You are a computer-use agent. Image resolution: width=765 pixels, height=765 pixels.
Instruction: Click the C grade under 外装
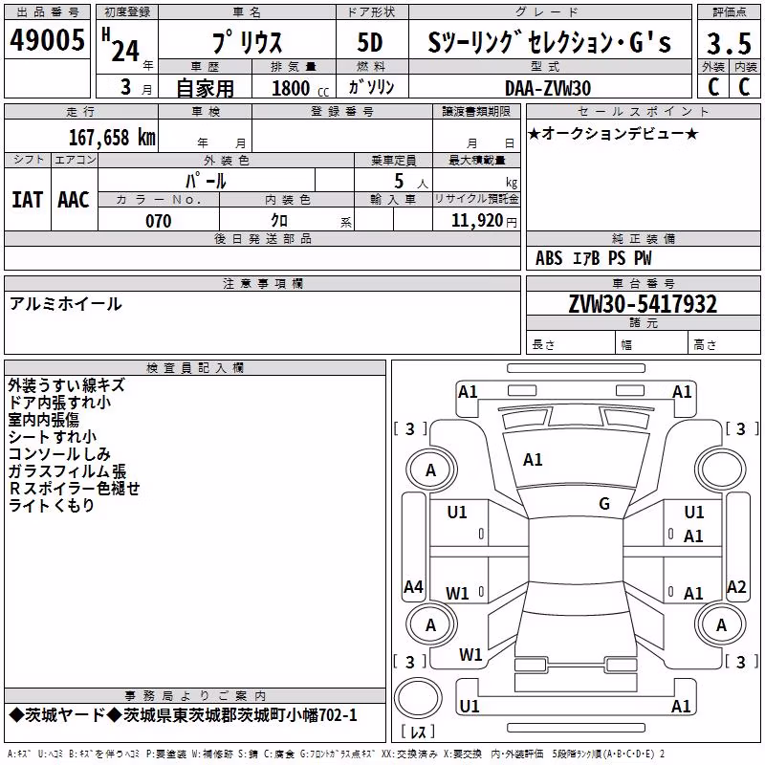pos(713,86)
